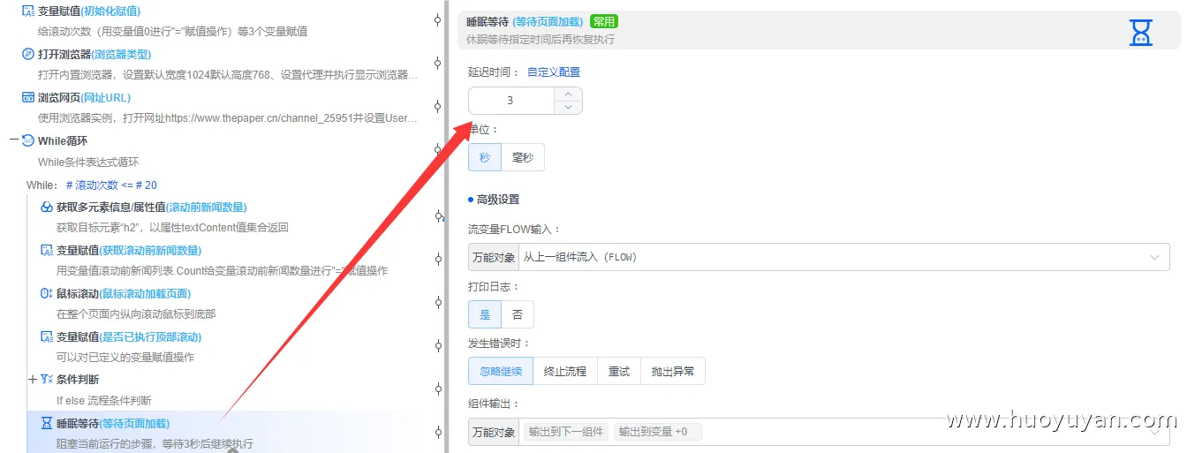Click the delay time input showing 3
The height and width of the screenshot is (453, 1187).
pos(511,101)
